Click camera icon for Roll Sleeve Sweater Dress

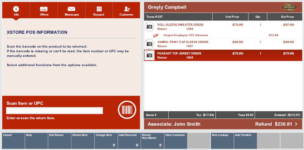[149, 27]
